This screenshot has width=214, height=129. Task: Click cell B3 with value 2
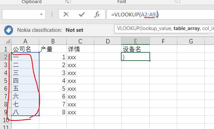(x=53, y=65)
